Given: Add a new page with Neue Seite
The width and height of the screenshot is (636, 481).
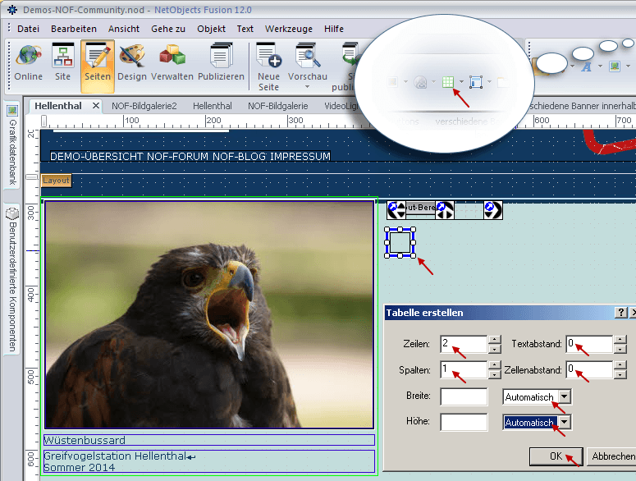Looking at the screenshot, I should (268, 67).
